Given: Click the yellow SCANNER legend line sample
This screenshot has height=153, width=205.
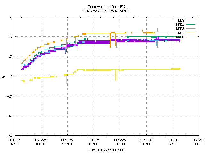Looking at the screenshot, I should pos(191,37).
